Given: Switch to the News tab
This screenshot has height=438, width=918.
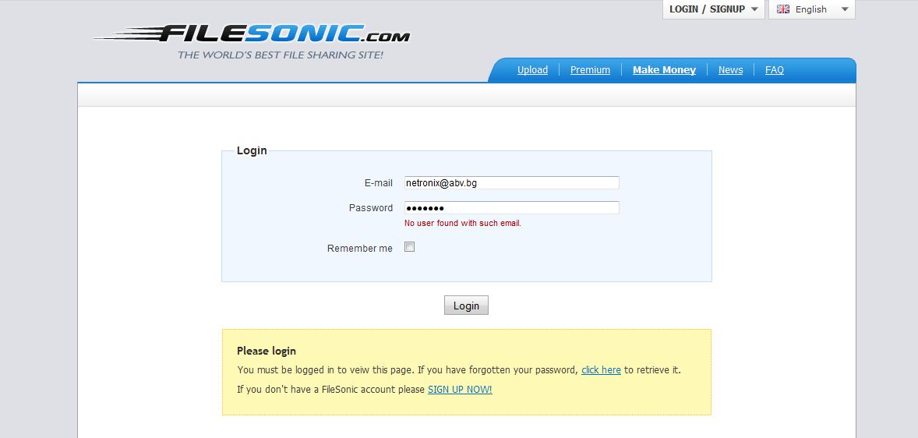Looking at the screenshot, I should tap(730, 70).
